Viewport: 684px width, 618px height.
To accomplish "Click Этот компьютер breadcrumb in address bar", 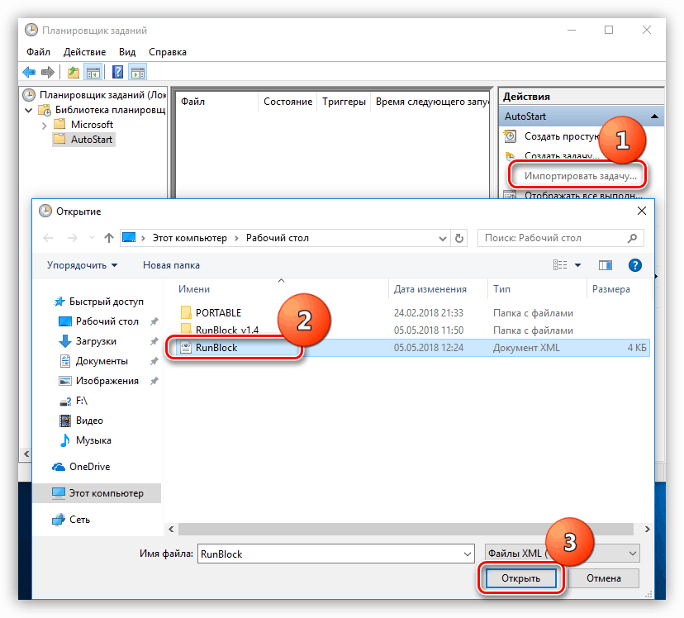I will (190, 238).
